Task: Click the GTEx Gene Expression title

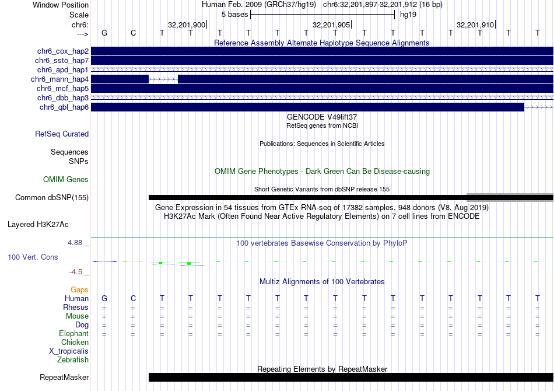Action: (322, 208)
